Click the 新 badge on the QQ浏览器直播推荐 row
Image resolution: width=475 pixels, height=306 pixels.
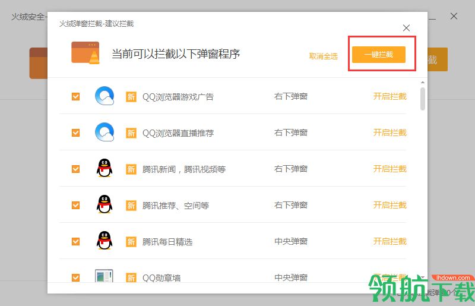click(131, 133)
